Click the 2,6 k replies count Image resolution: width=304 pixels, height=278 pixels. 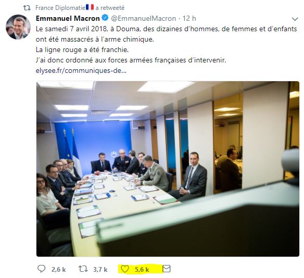(58, 270)
